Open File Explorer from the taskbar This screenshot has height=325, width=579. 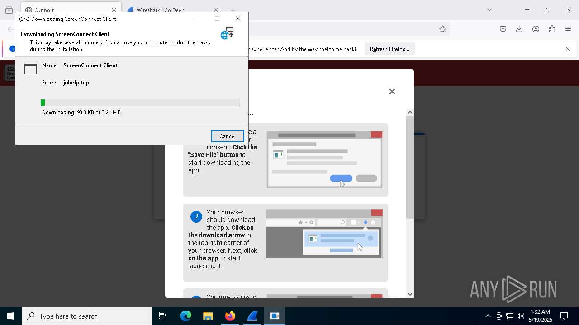[208, 316]
